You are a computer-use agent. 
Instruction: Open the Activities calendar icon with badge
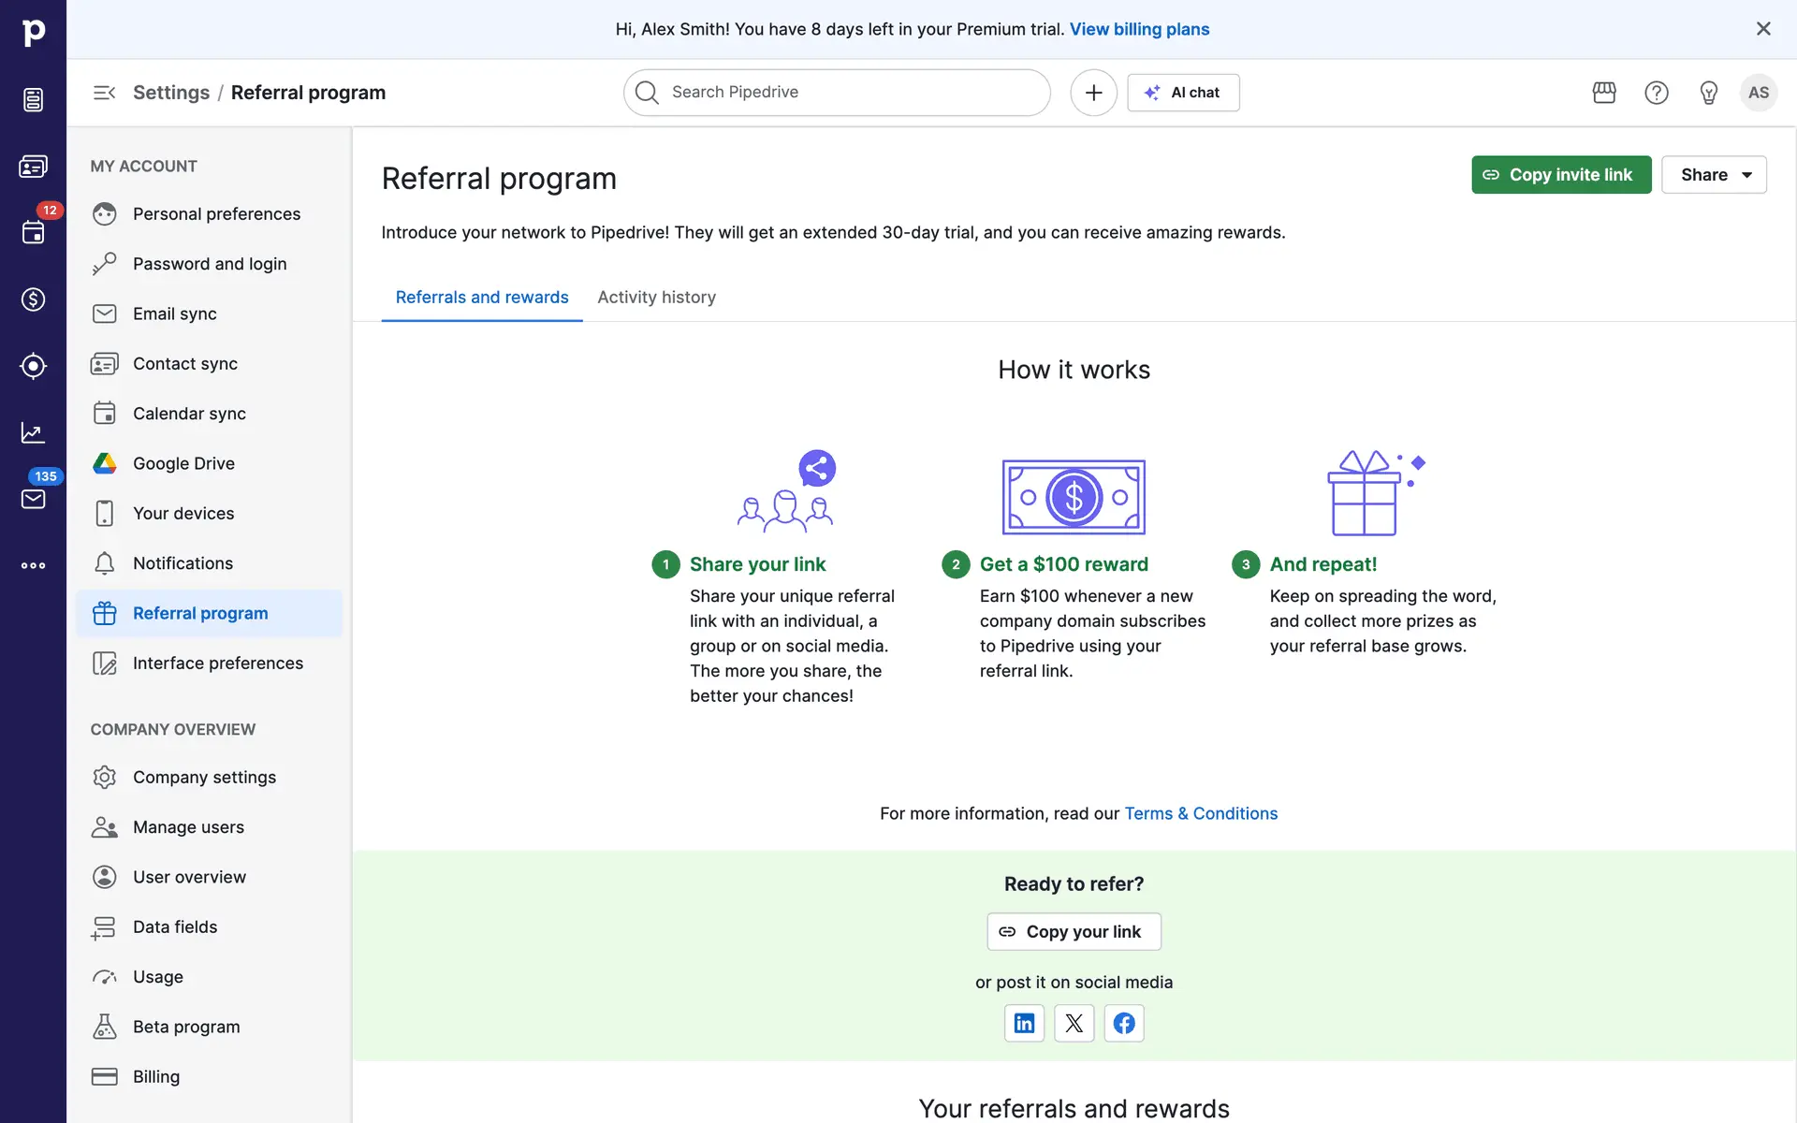pyautogui.click(x=33, y=232)
